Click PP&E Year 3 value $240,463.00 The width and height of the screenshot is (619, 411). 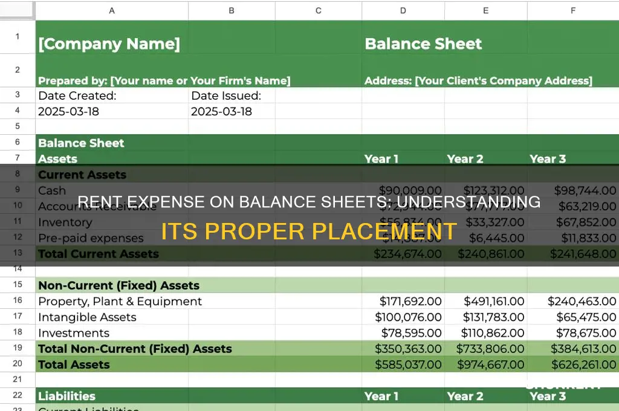582,301
